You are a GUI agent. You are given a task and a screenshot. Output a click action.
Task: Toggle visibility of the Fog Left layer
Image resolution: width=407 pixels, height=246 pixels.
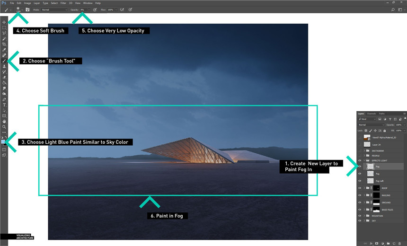pyautogui.click(x=360, y=181)
